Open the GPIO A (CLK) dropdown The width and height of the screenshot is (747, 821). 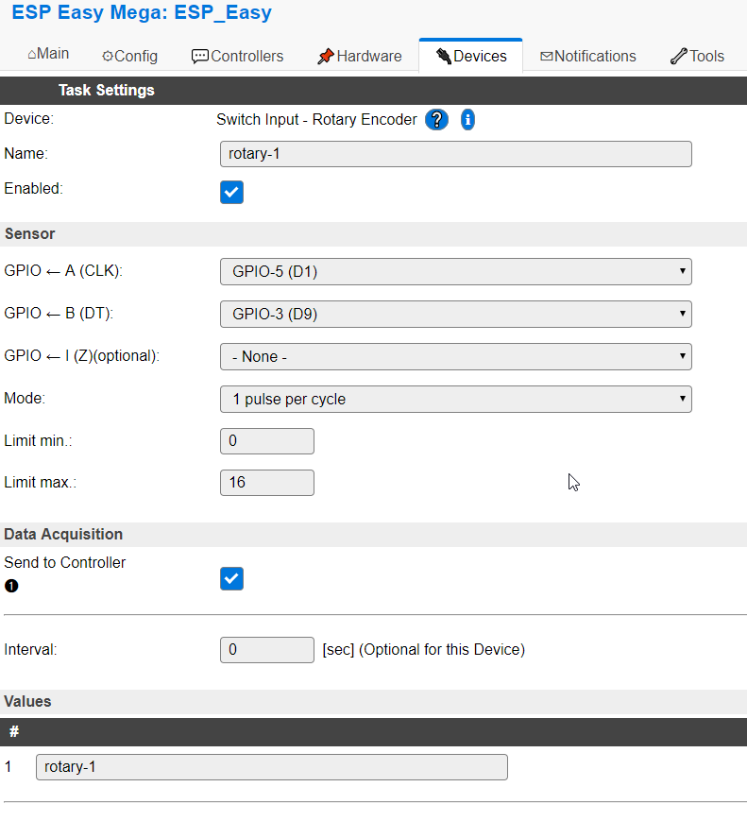click(456, 272)
